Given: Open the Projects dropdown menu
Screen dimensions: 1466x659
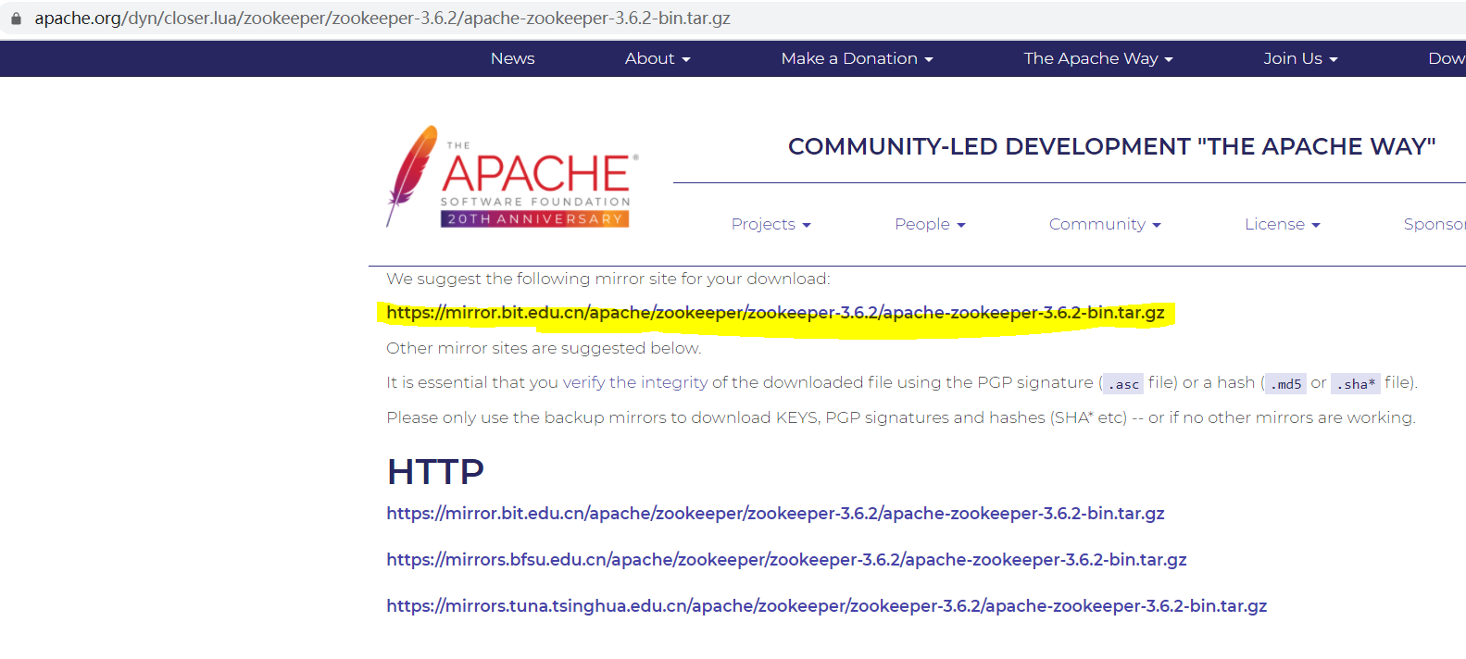Looking at the screenshot, I should pyautogui.click(x=771, y=224).
